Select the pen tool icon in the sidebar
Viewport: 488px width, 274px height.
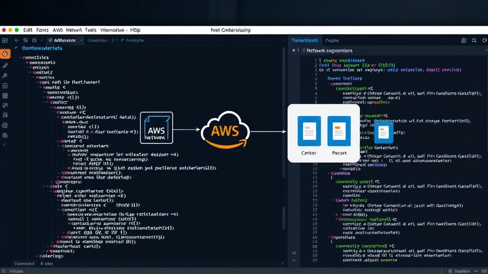coord(5,66)
